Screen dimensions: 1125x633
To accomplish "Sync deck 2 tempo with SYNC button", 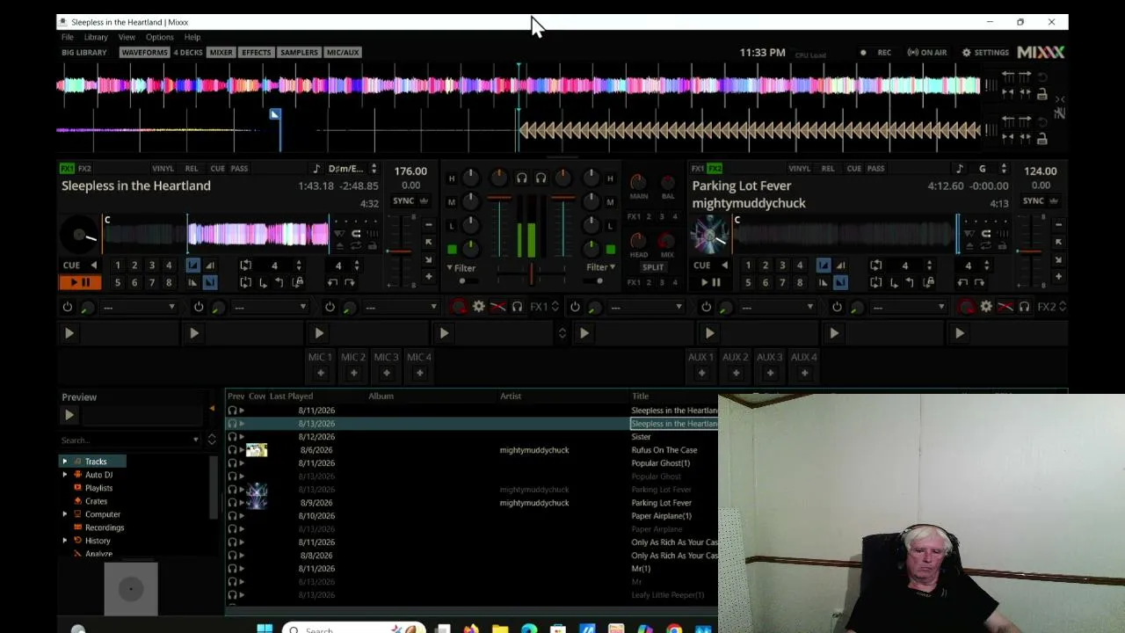I will click(1034, 200).
